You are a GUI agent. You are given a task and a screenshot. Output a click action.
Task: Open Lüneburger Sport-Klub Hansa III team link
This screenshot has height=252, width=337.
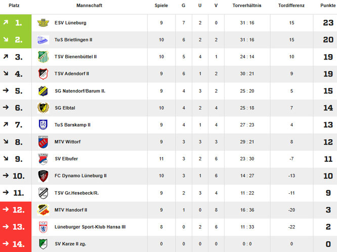[90, 227]
